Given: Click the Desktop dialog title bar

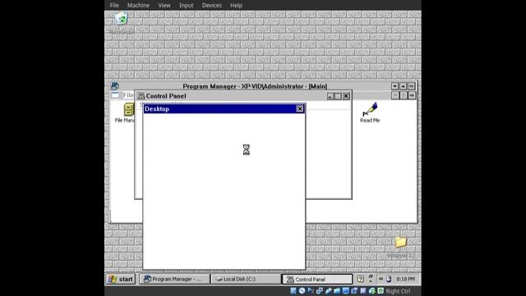Looking at the screenshot, I should point(224,109).
